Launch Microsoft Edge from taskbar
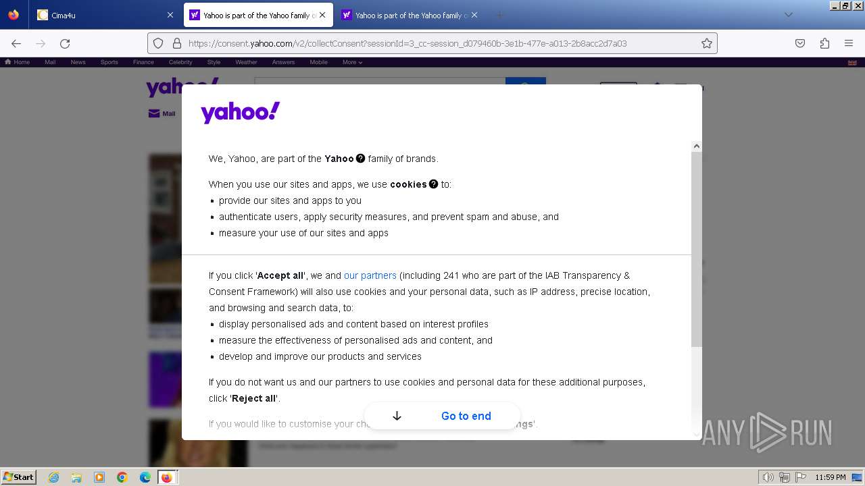Viewport: 865px width, 486px height. [x=145, y=477]
